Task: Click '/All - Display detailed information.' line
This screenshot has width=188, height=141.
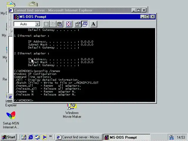Action: coord(47,80)
